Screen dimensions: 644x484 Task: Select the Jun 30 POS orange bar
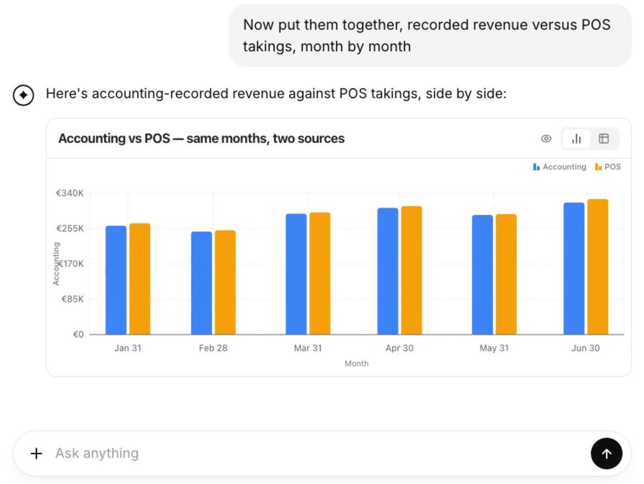[x=598, y=267]
